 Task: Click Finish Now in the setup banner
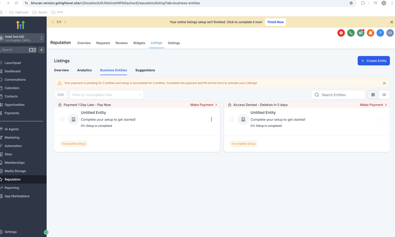point(275,22)
